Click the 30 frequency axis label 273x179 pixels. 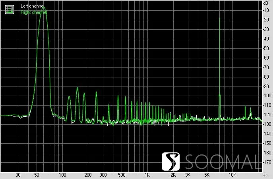tap(18, 175)
